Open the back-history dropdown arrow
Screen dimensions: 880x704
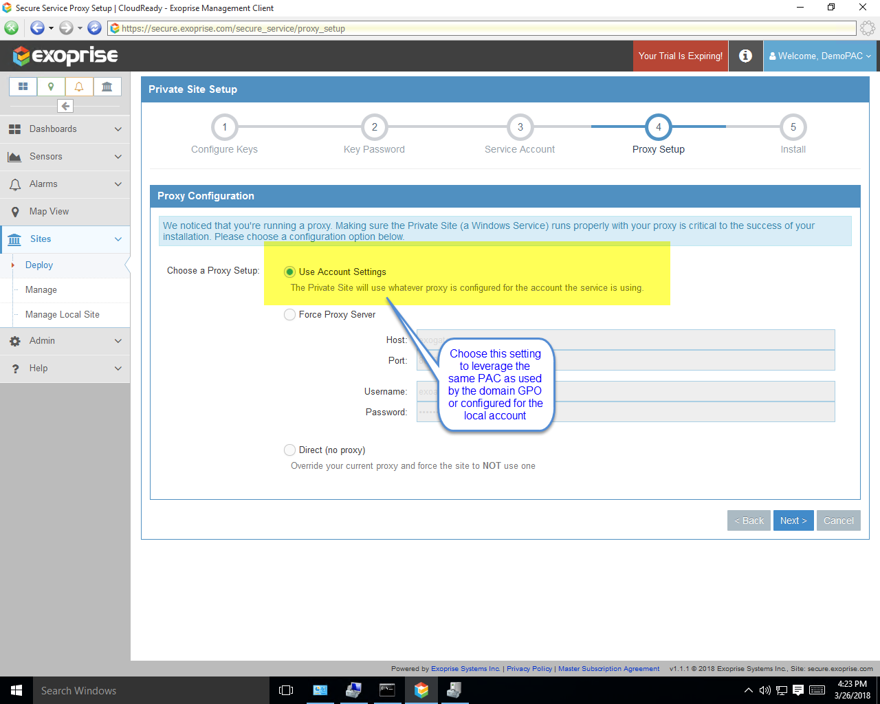(x=51, y=28)
